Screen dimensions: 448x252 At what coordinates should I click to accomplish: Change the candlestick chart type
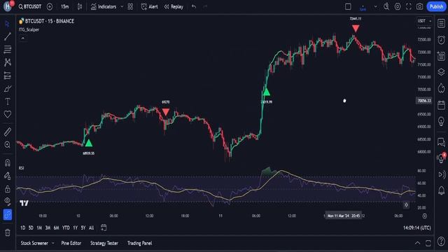coord(80,6)
